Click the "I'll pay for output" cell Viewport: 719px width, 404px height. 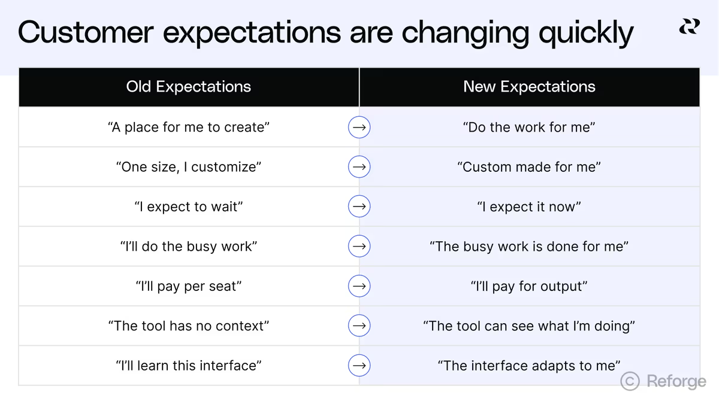tap(530, 286)
